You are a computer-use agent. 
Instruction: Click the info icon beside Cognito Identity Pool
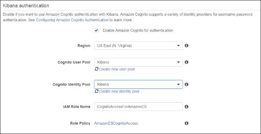click(x=187, y=84)
